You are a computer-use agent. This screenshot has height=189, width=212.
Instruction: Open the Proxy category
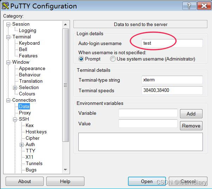point(25,113)
